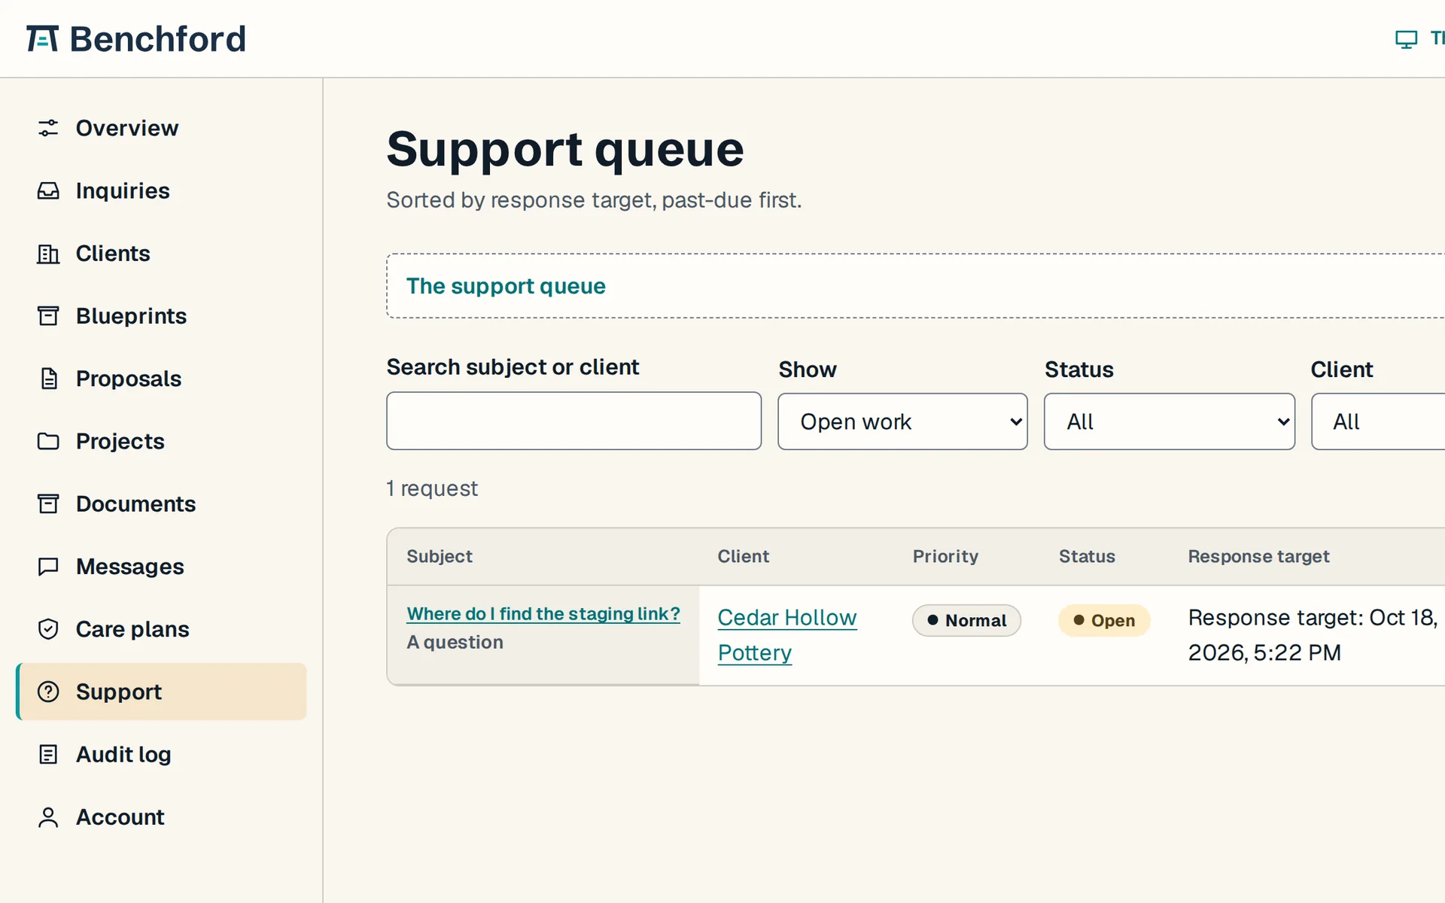This screenshot has height=903, width=1445.
Task: Click the 'A question' request subtitle
Action: coord(455,642)
